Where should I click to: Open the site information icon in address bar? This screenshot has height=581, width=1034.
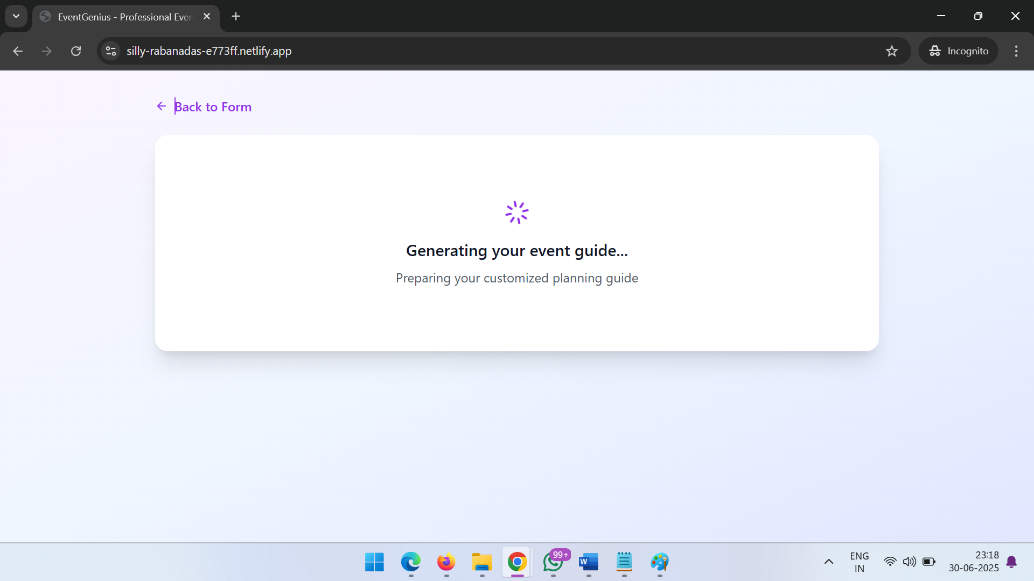coord(111,51)
